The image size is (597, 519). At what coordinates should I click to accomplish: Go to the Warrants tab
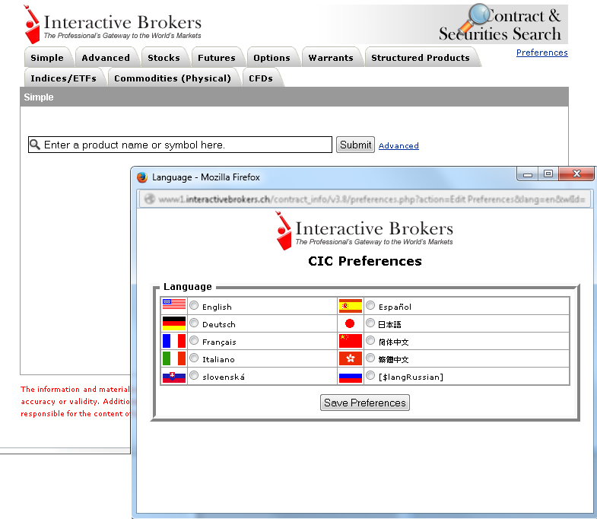pyautogui.click(x=331, y=57)
